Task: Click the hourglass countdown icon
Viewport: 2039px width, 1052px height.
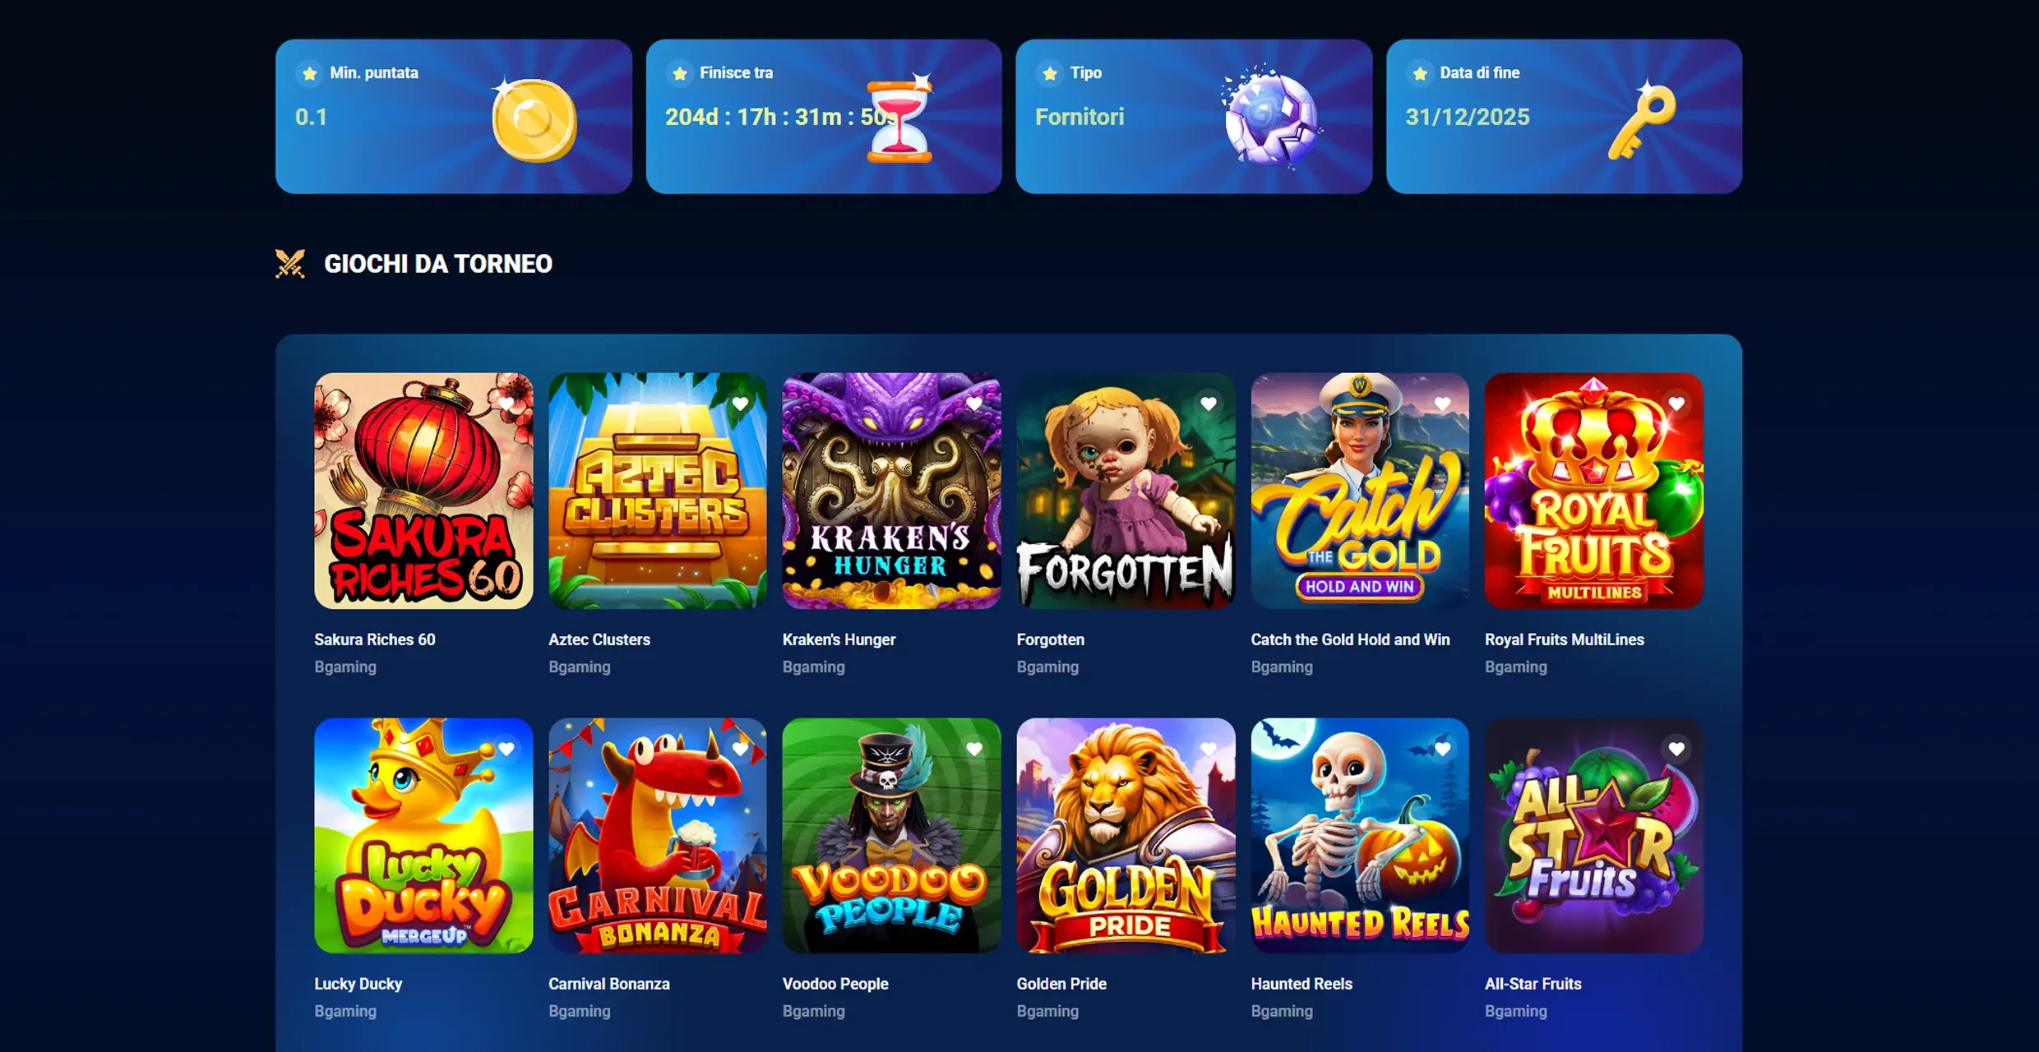Action: point(900,118)
